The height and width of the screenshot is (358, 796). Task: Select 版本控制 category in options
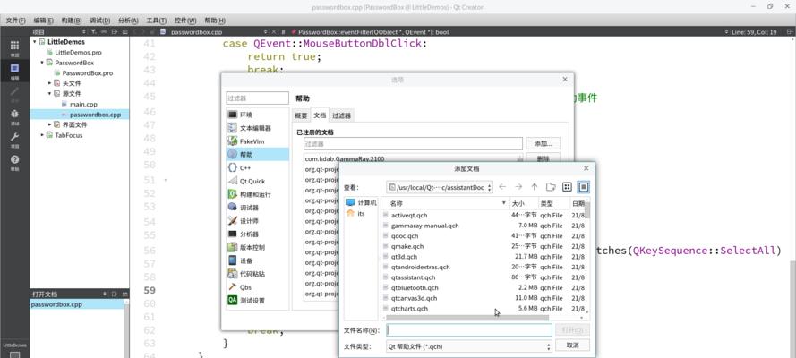tap(257, 247)
